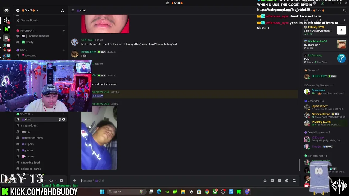Collapse the INFO category
Image resolution: width=349 pixels, height=196 pixels.
[22, 50]
